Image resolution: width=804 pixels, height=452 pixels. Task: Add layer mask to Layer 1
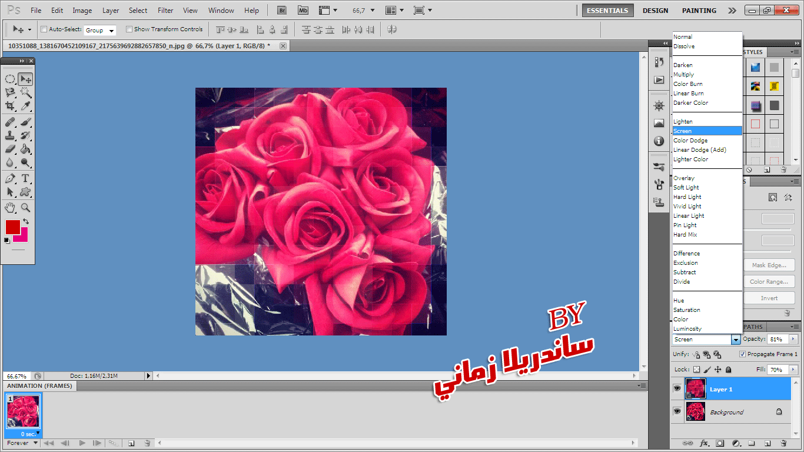tap(720, 443)
